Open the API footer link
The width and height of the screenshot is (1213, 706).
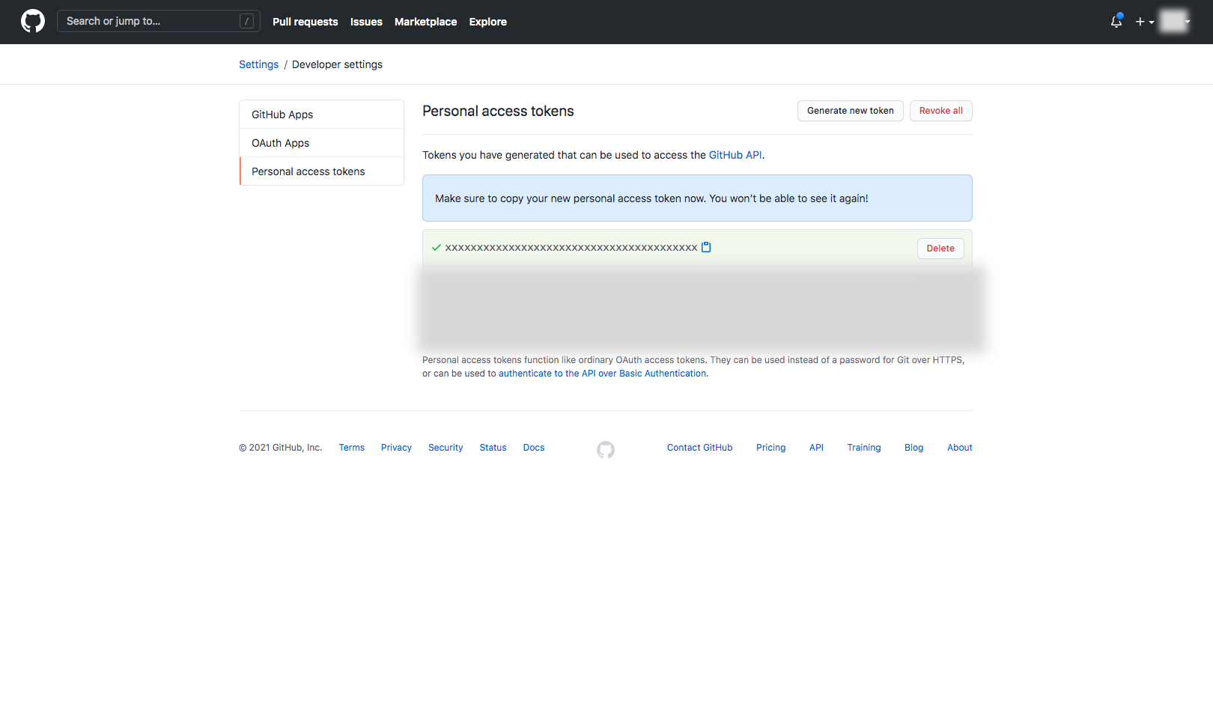tap(816, 448)
